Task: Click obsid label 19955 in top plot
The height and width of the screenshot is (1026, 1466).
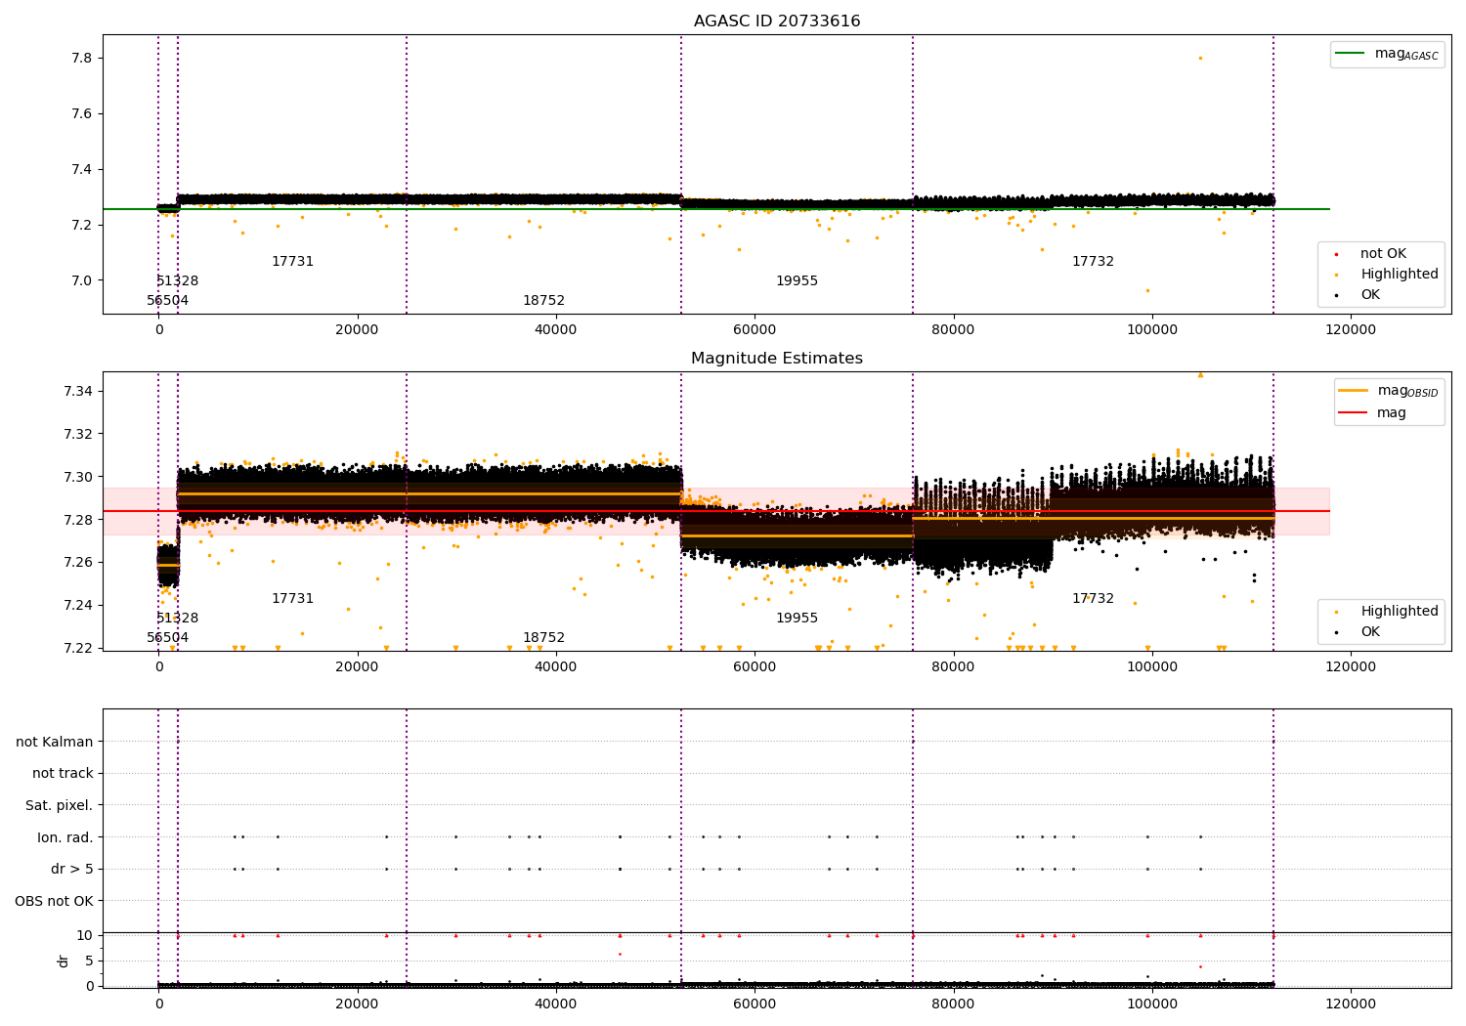Action: point(797,281)
